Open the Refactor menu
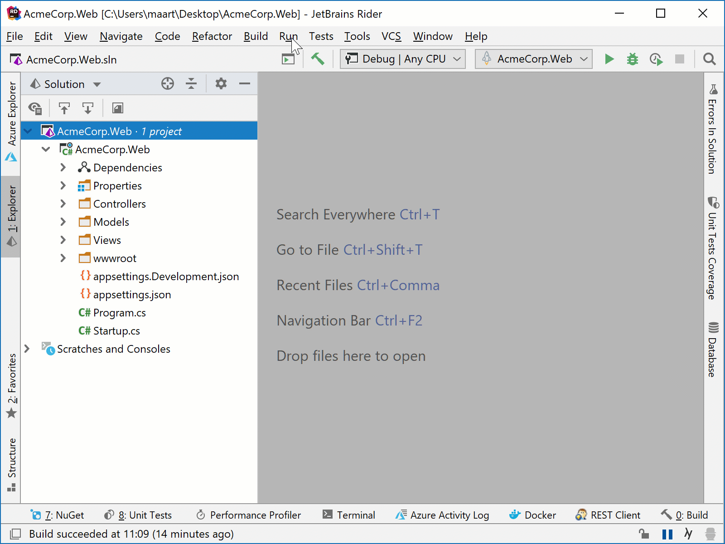 click(212, 36)
